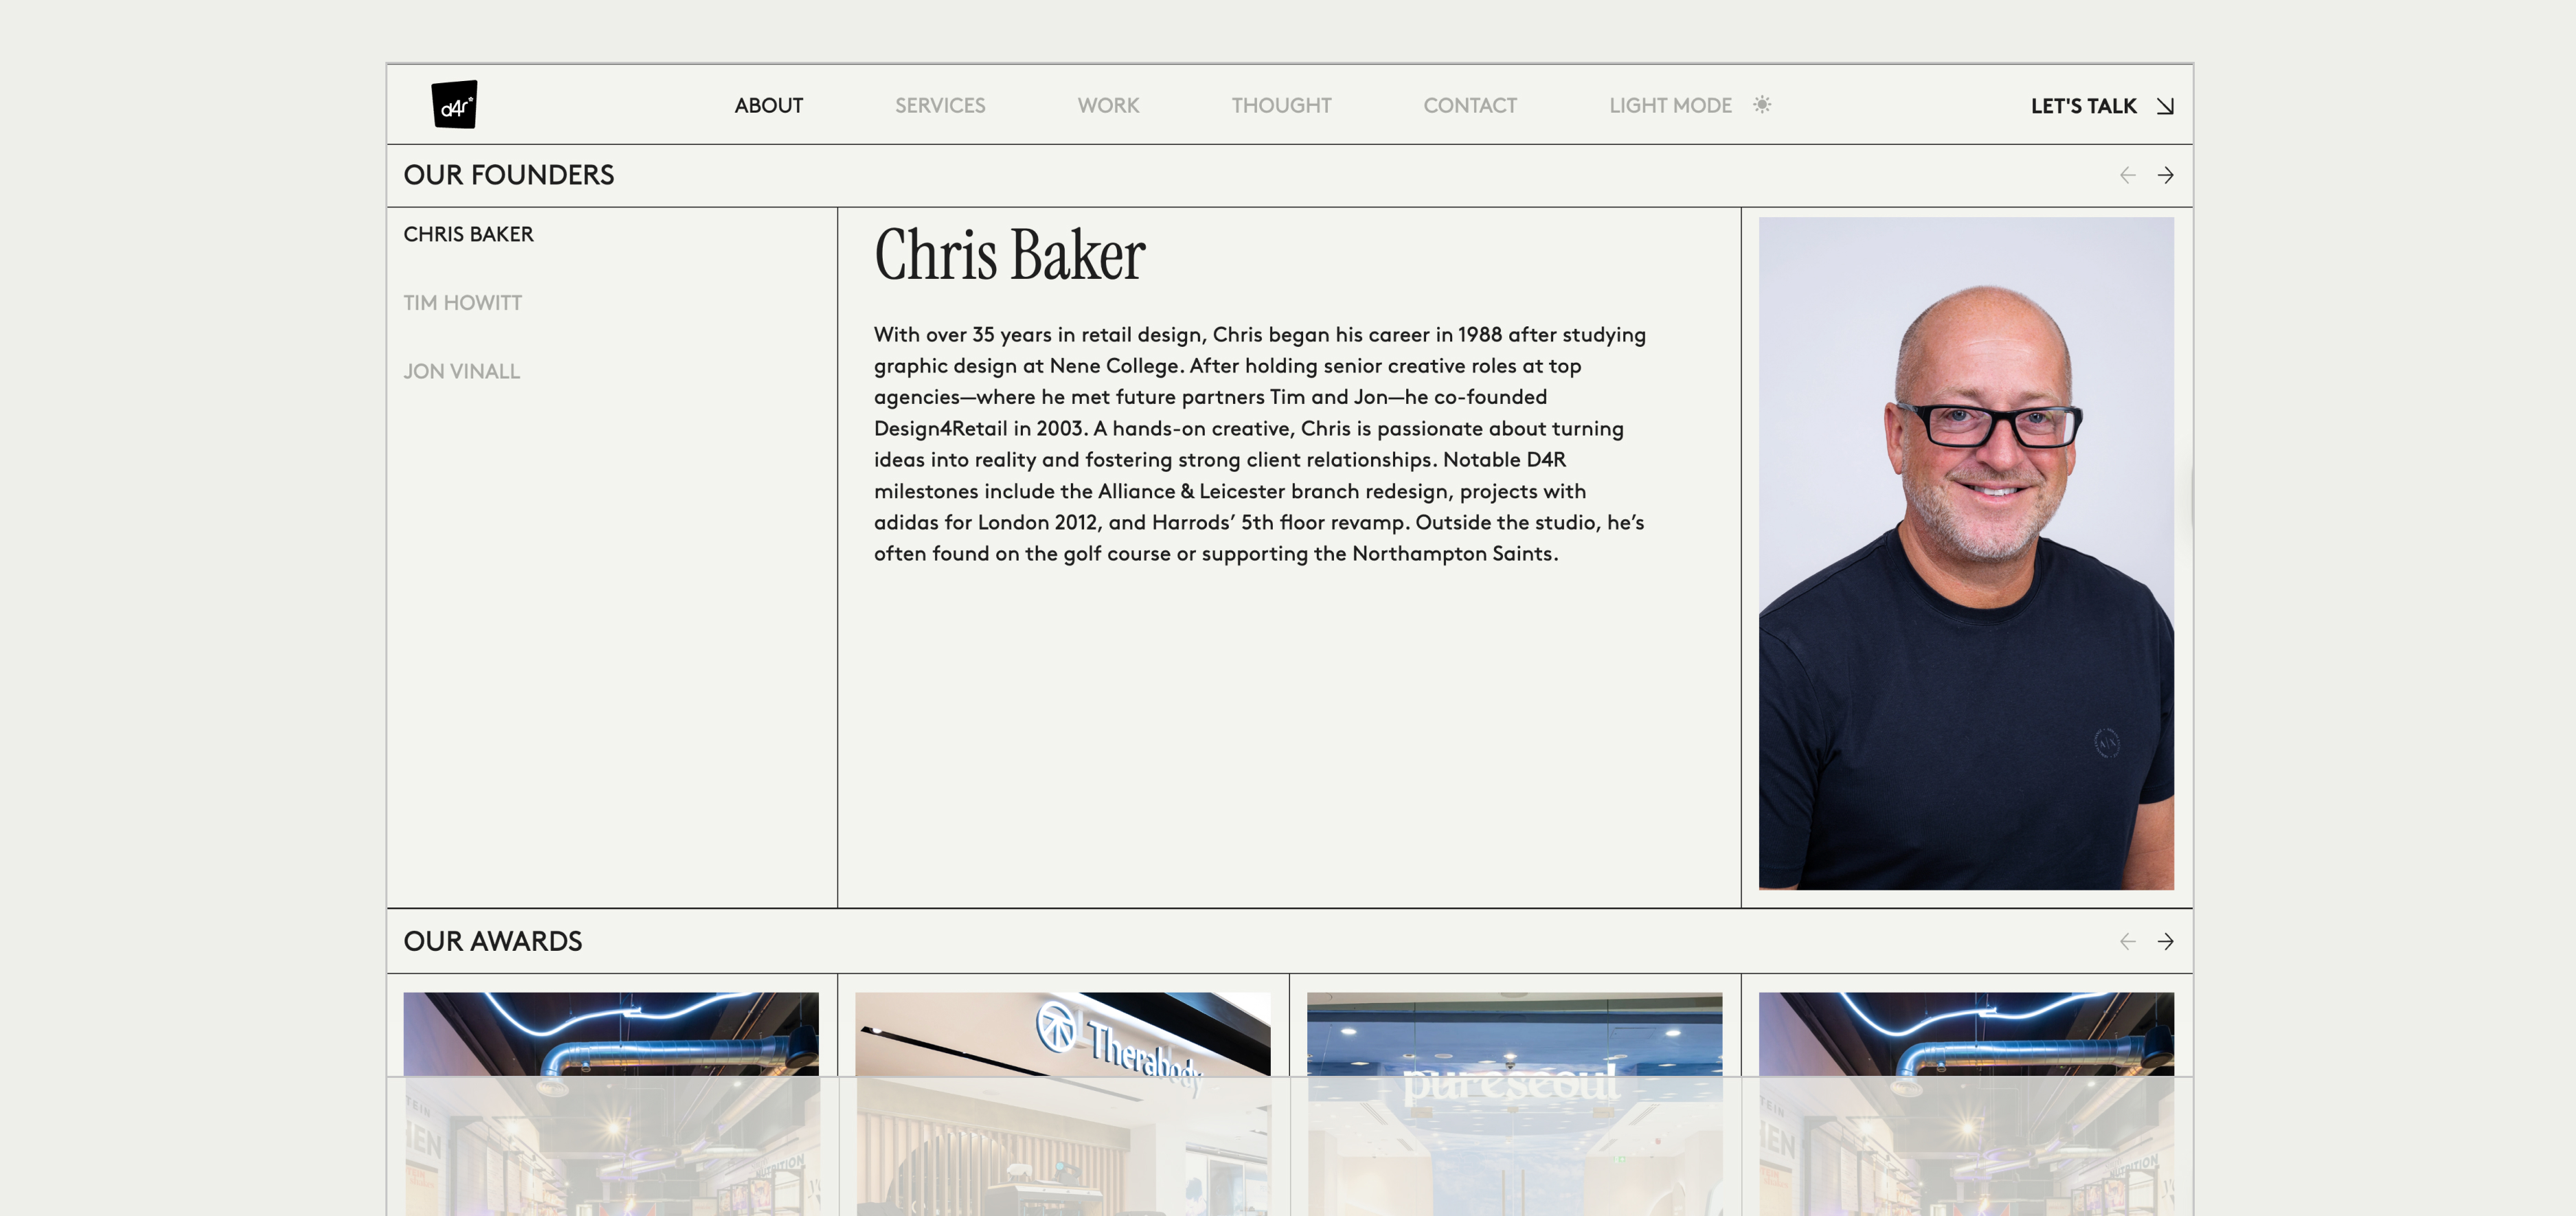Go to the Contact page
The image size is (2576, 1216).
click(x=1469, y=106)
